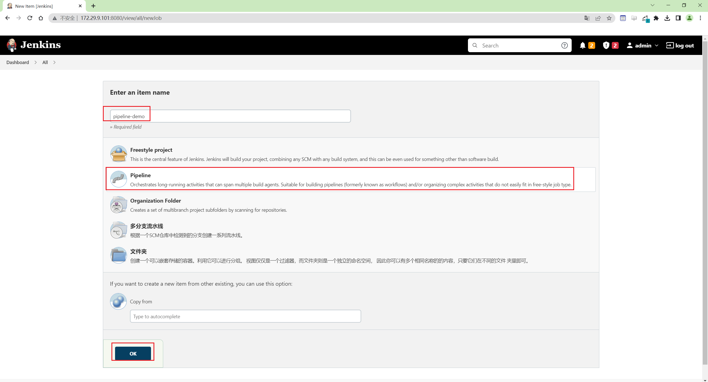The width and height of the screenshot is (708, 382).
Task: Click the grey reader extension icon
Action: click(634, 18)
